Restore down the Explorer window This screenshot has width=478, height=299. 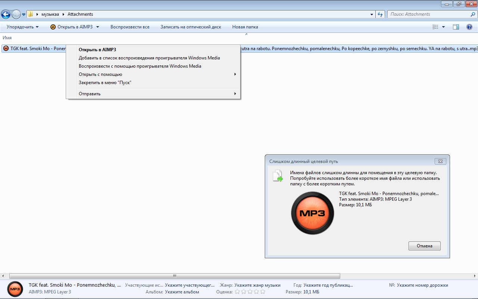tap(458, 4)
